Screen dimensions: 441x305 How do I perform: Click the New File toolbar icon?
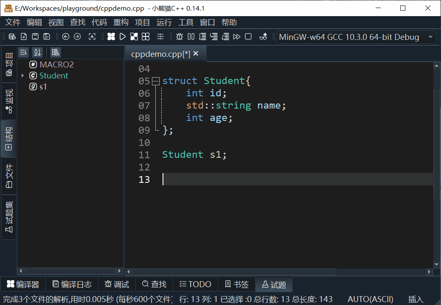point(24,37)
